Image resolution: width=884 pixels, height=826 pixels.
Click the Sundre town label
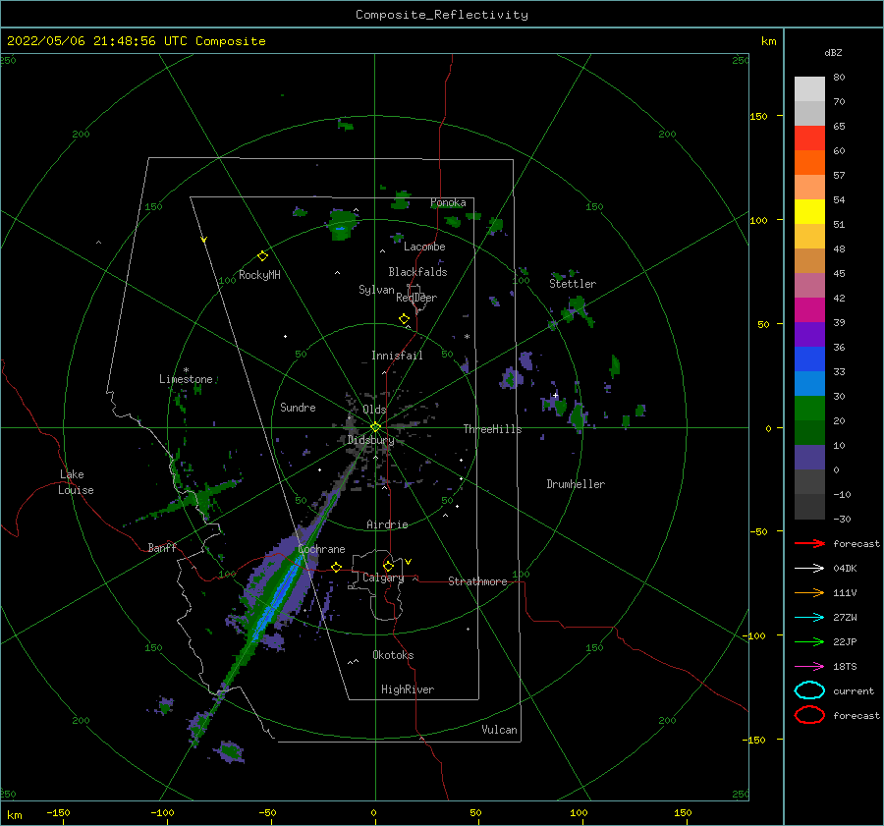[x=298, y=407]
